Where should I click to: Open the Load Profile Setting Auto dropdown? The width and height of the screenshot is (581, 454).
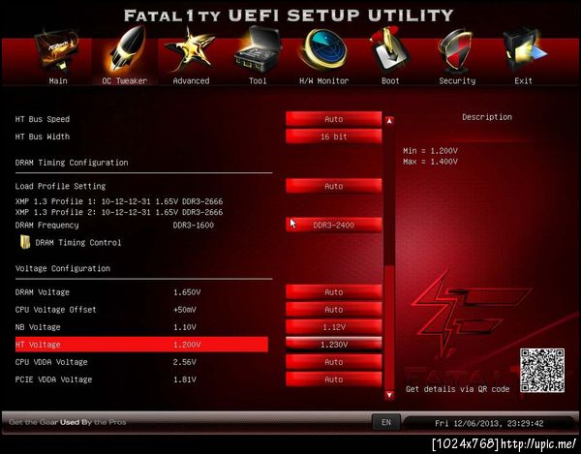333,186
